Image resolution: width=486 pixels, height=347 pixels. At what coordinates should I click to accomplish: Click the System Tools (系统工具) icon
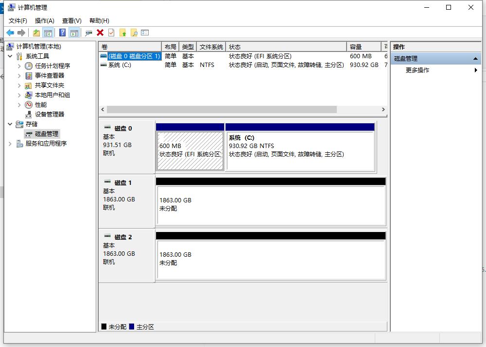coord(19,56)
